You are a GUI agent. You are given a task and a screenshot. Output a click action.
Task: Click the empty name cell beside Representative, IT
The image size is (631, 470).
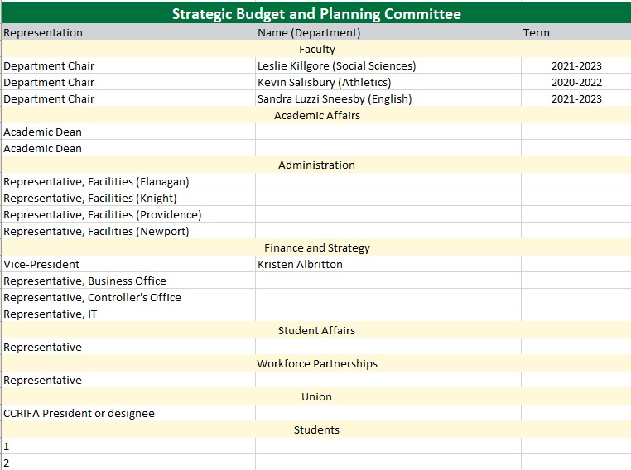click(388, 314)
